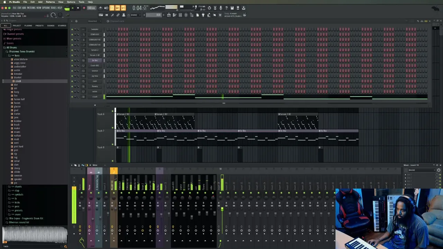Click the Crash 001 channel button
Image resolution: width=443 pixels, height=249 pixels.
pyautogui.click(x=94, y=65)
